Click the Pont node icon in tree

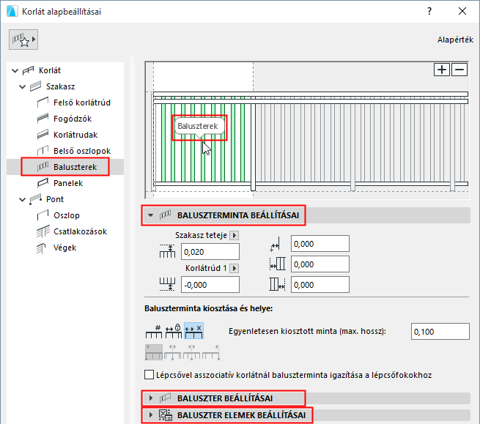click(35, 199)
